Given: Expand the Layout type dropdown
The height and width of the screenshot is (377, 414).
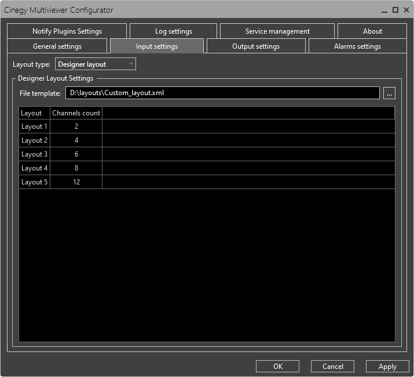Looking at the screenshot, I should (96, 64).
